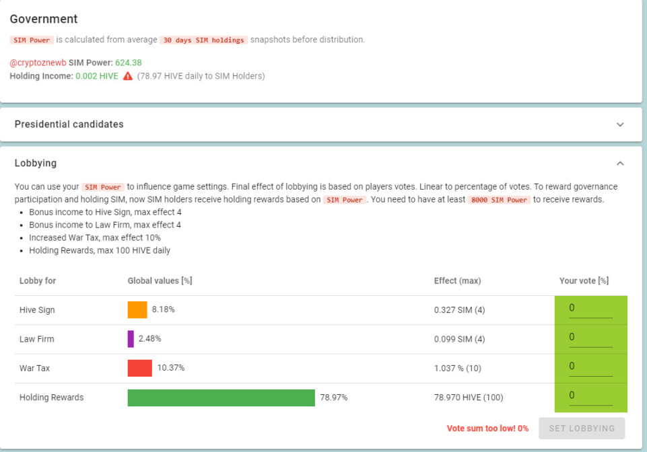Screen dimensions: 647x452
Task: Focus the Law Firm vote input
Action: (x=590, y=338)
